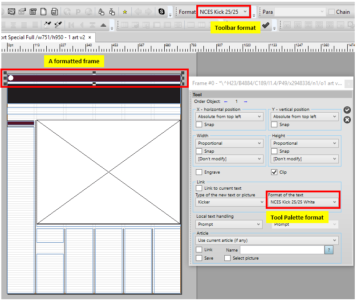This screenshot has width=357, height=301.
Task: Open Width Don't modify dropdown
Action: [229, 159]
